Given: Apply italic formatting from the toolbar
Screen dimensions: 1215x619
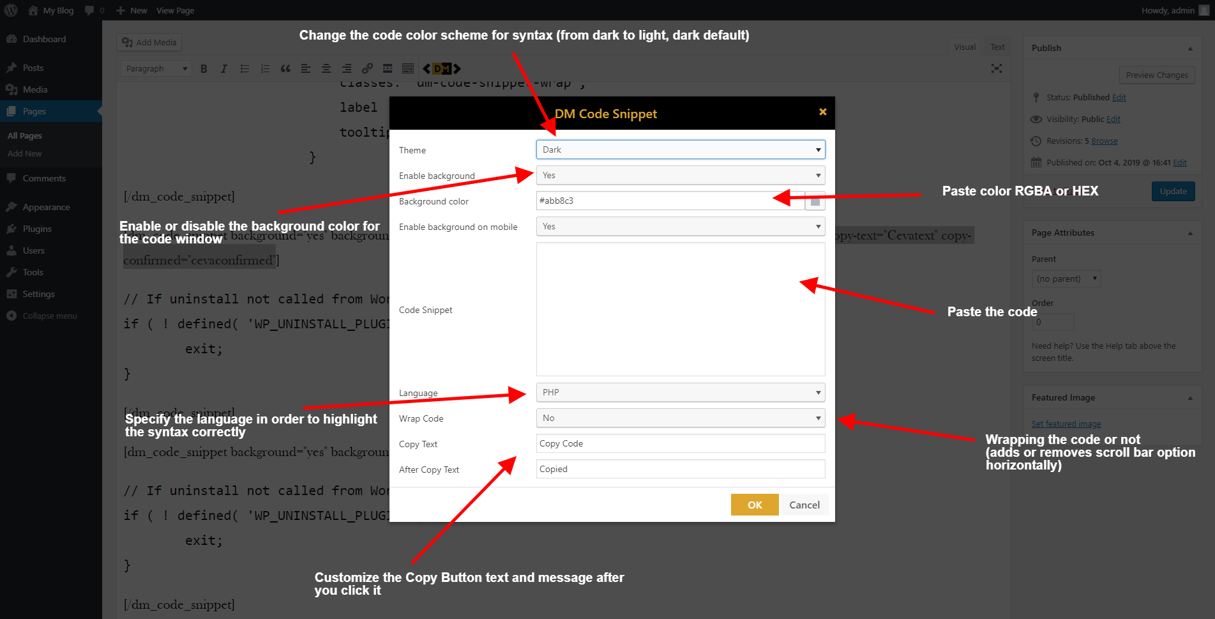Looking at the screenshot, I should point(224,68).
